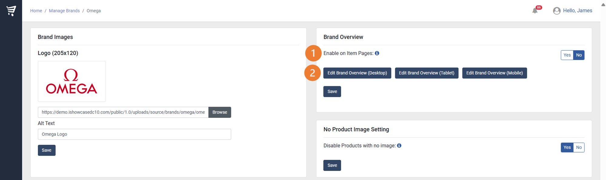Viewport: 606px width, 180px height.
Task: Save the No Product Image Setting
Action: coord(332,166)
